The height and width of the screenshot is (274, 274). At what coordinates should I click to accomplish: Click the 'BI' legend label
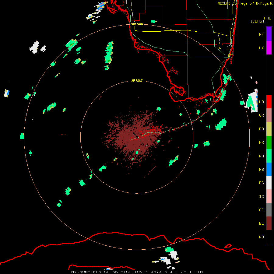261,223
